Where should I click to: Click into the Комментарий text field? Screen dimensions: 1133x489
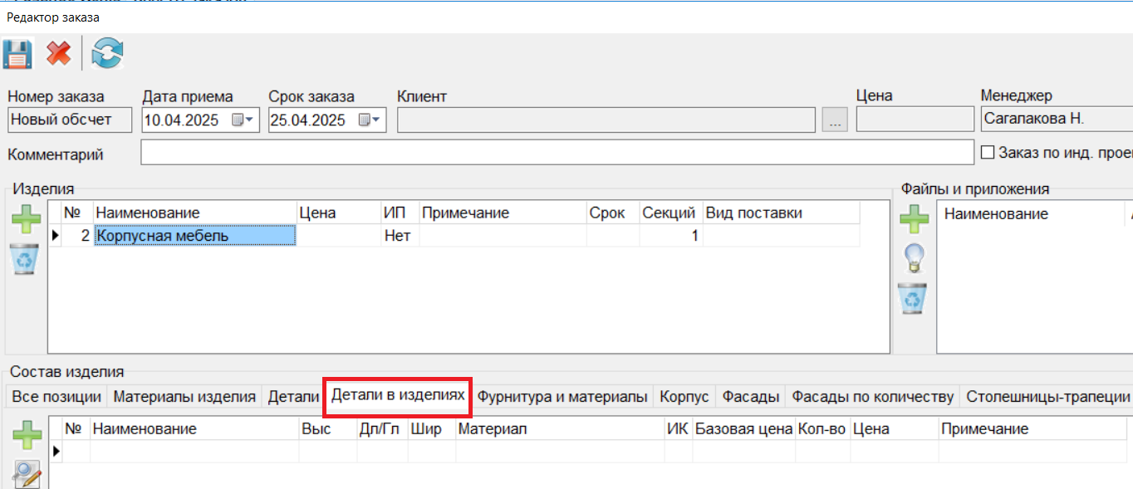click(557, 153)
